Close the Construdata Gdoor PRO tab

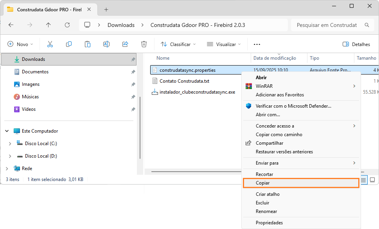(89, 9)
